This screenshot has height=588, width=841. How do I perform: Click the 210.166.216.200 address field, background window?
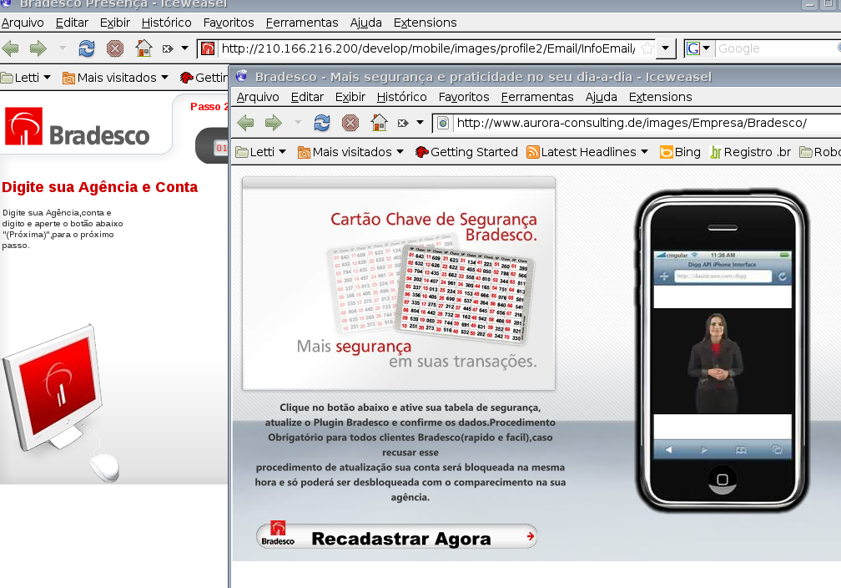428,48
